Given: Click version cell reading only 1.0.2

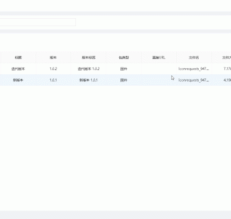Looking at the screenshot, I should coord(53,69).
